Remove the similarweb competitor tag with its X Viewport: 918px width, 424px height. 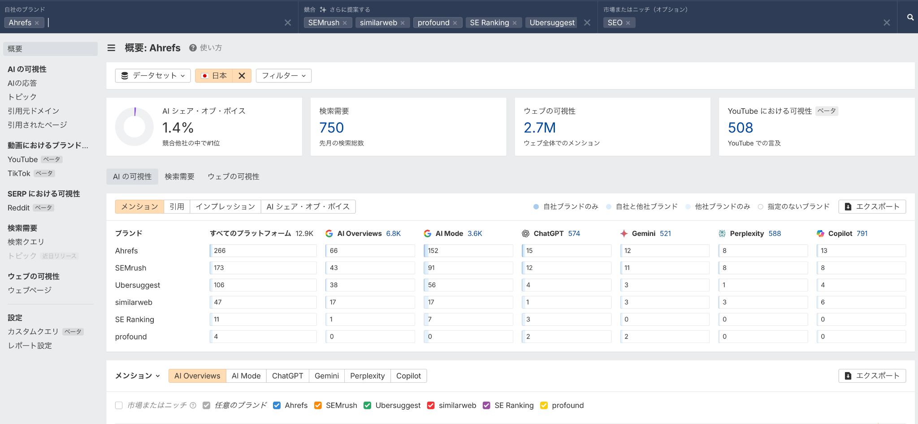tap(403, 22)
